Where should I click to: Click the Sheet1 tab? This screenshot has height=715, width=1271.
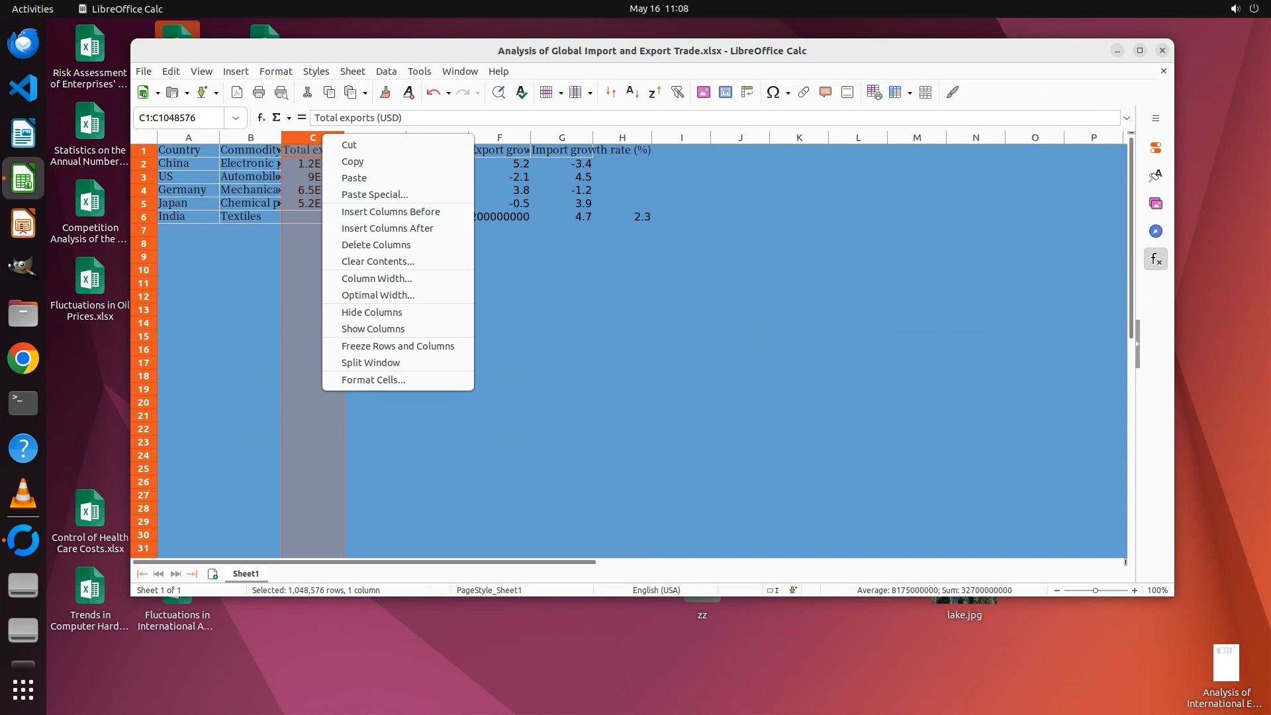pyautogui.click(x=246, y=574)
